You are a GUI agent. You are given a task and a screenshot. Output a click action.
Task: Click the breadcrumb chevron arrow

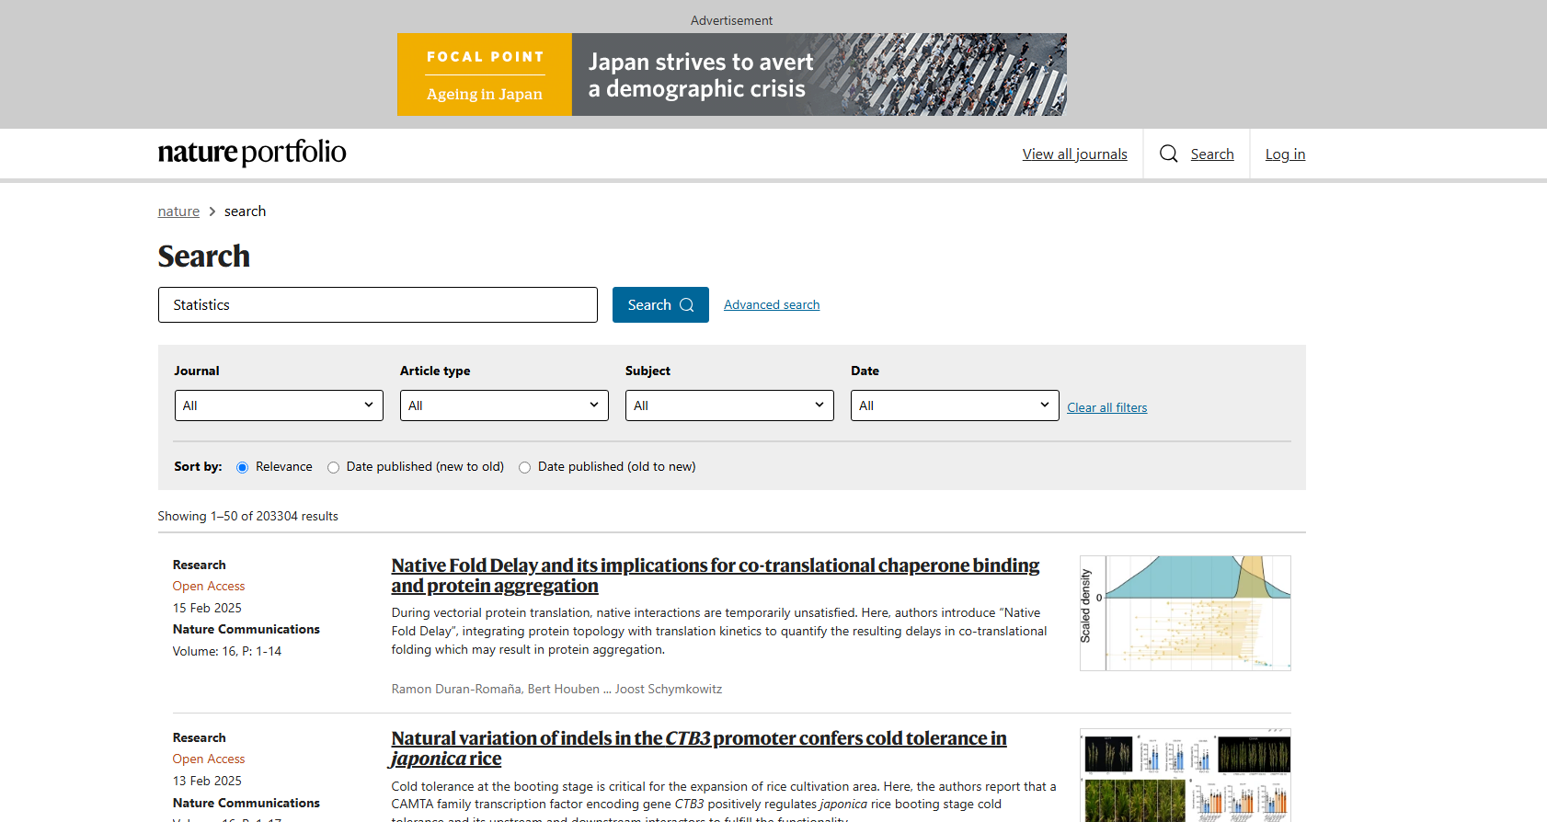(212, 211)
